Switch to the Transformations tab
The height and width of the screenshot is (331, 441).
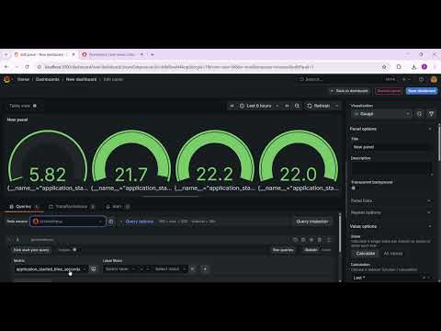[x=72, y=207]
